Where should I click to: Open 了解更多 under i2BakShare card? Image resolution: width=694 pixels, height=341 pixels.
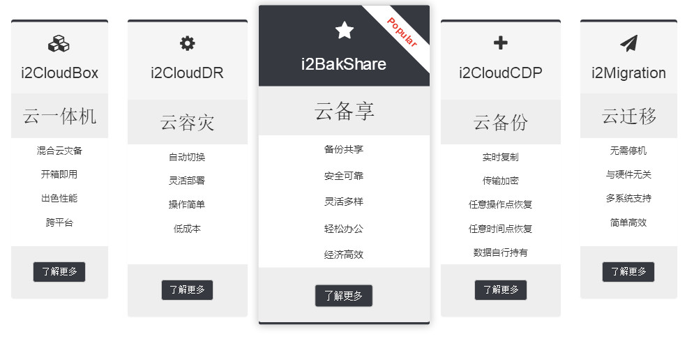tap(344, 296)
